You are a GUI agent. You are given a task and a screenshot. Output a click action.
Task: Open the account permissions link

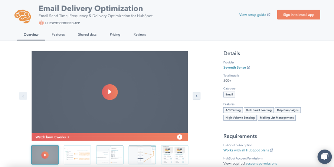click(261, 164)
